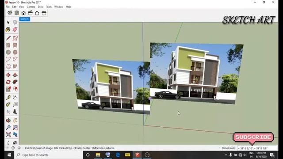Activate the Line pencil tool
This screenshot has width=283, height=159.
pyautogui.click(x=8, y=38)
